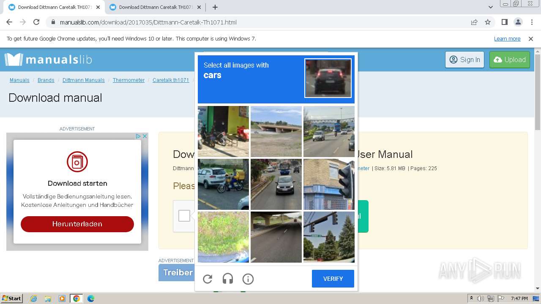Reload the current page
The height and width of the screenshot is (304, 541).
pos(36,22)
